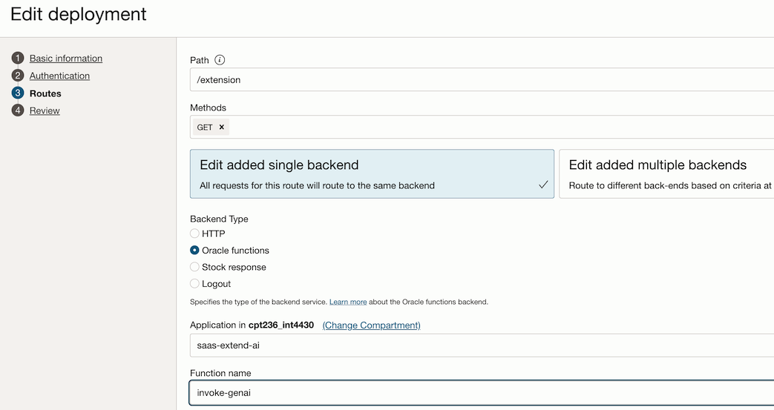Click the checkmark on single backend card
The width and height of the screenshot is (774, 410).
tap(543, 185)
